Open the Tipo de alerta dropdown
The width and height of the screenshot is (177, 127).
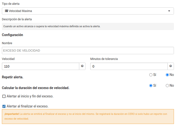88,11
